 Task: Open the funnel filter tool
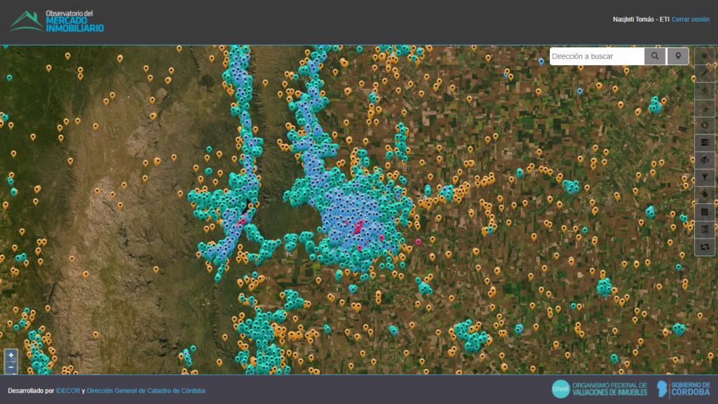pos(705,177)
